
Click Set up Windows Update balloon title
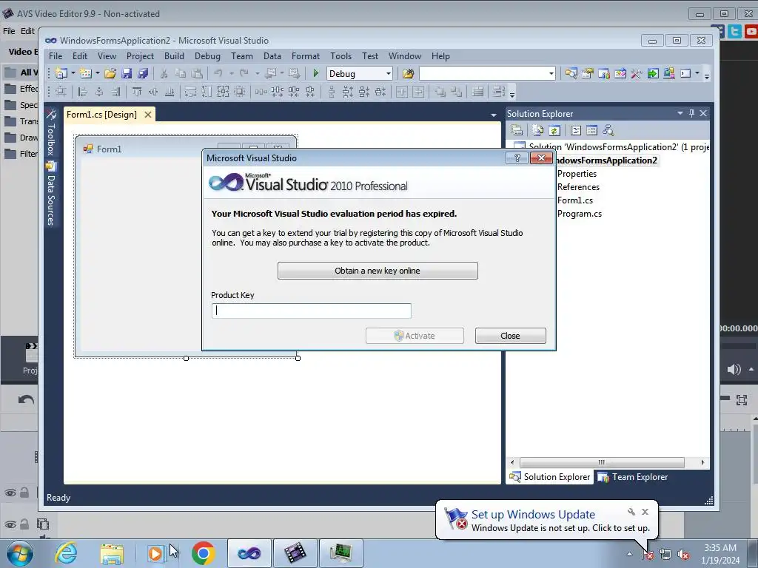[x=533, y=515]
